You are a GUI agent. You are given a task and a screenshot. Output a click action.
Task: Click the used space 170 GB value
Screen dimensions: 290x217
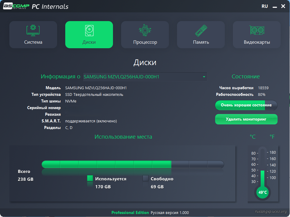[103, 187]
